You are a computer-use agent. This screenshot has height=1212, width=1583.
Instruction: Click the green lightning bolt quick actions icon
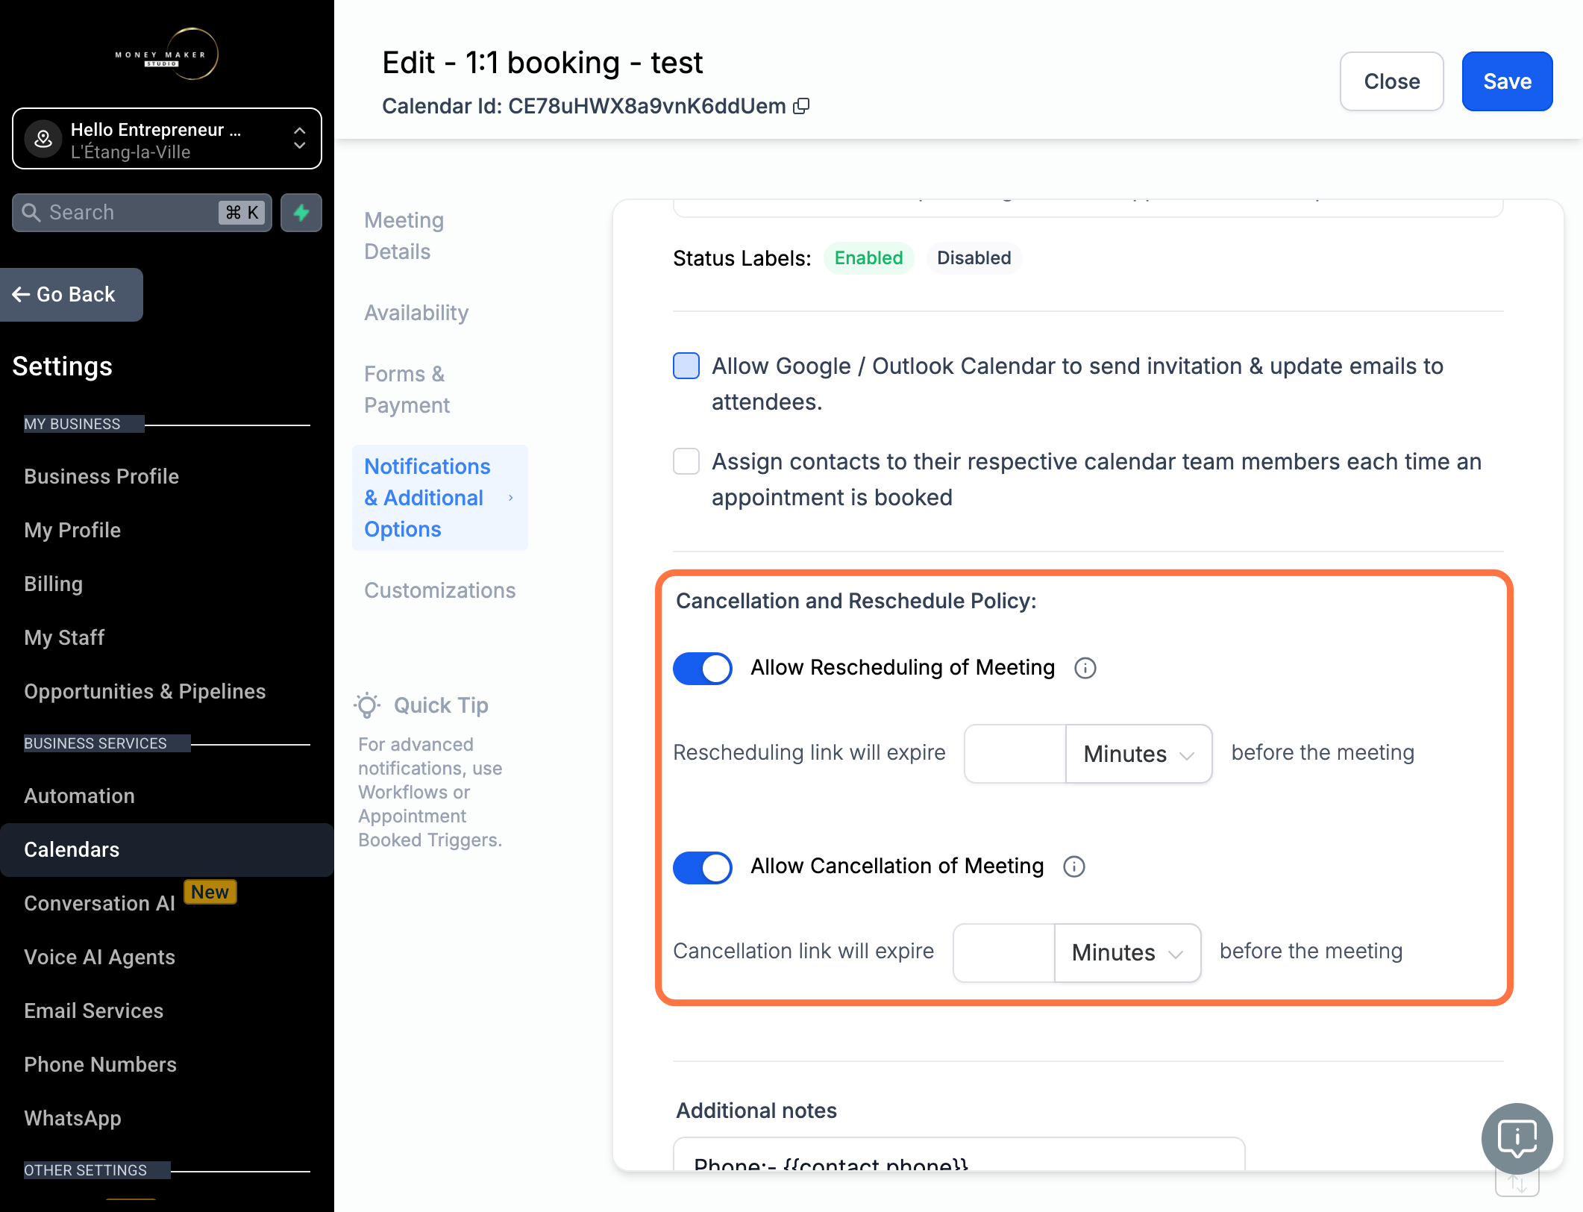coord(301,213)
